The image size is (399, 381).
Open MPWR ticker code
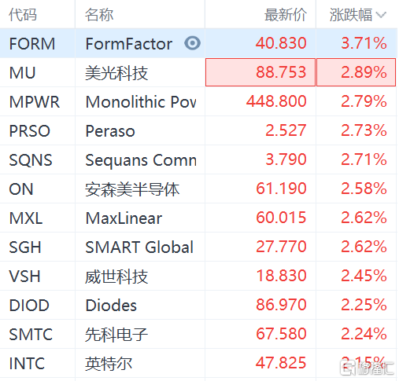35,102
